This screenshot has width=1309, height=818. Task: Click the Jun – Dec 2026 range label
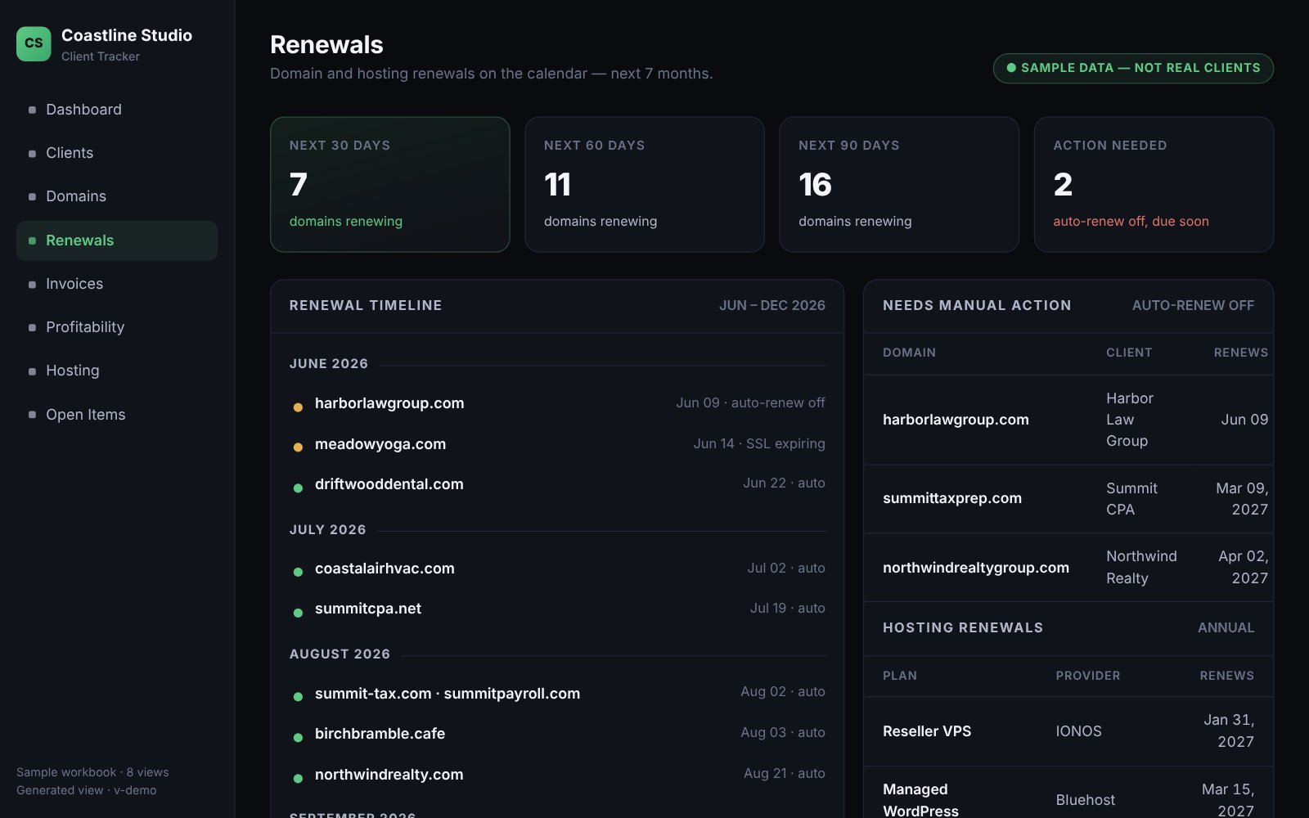pos(772,305)
